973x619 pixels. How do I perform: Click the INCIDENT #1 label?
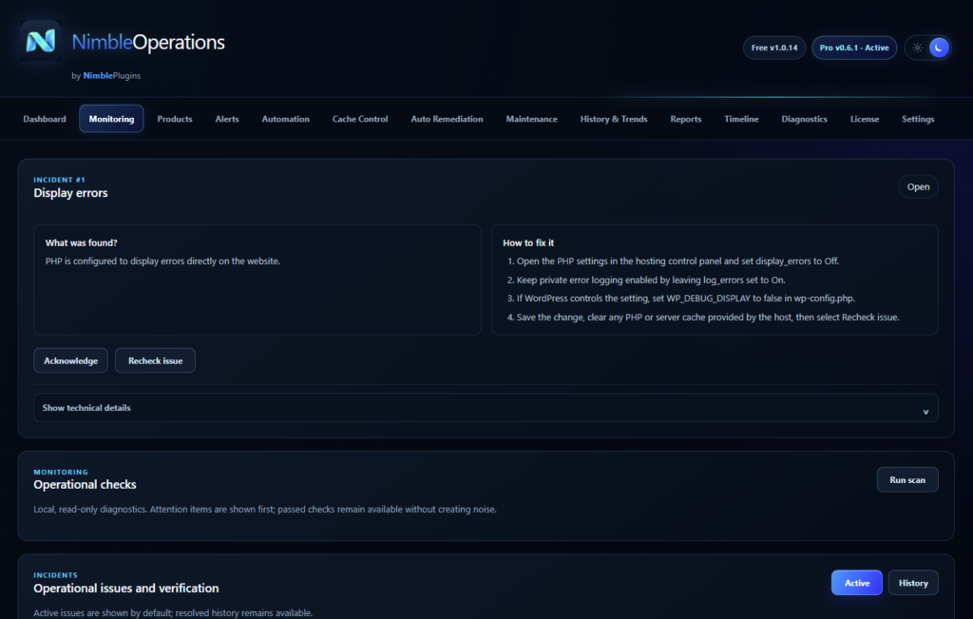coord(59,180)
